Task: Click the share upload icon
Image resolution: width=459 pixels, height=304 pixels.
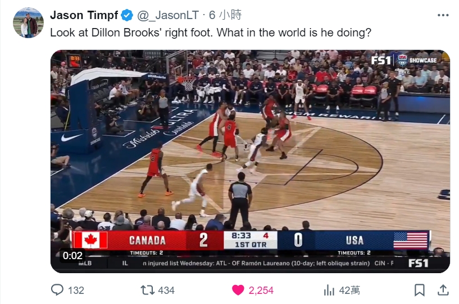Action: tap(443, 290)
